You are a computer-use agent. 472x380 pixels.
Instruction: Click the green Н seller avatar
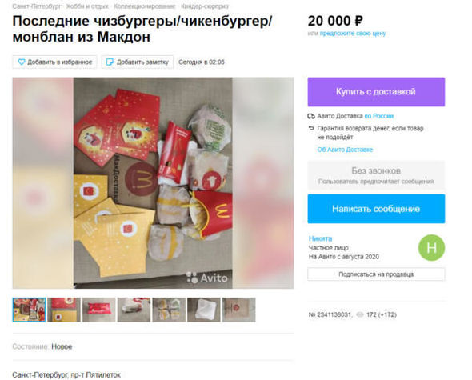431,248
